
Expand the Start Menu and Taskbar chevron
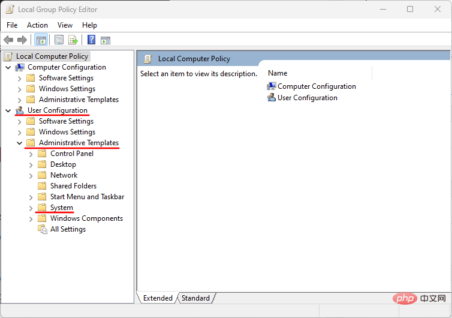pos(31,197)
